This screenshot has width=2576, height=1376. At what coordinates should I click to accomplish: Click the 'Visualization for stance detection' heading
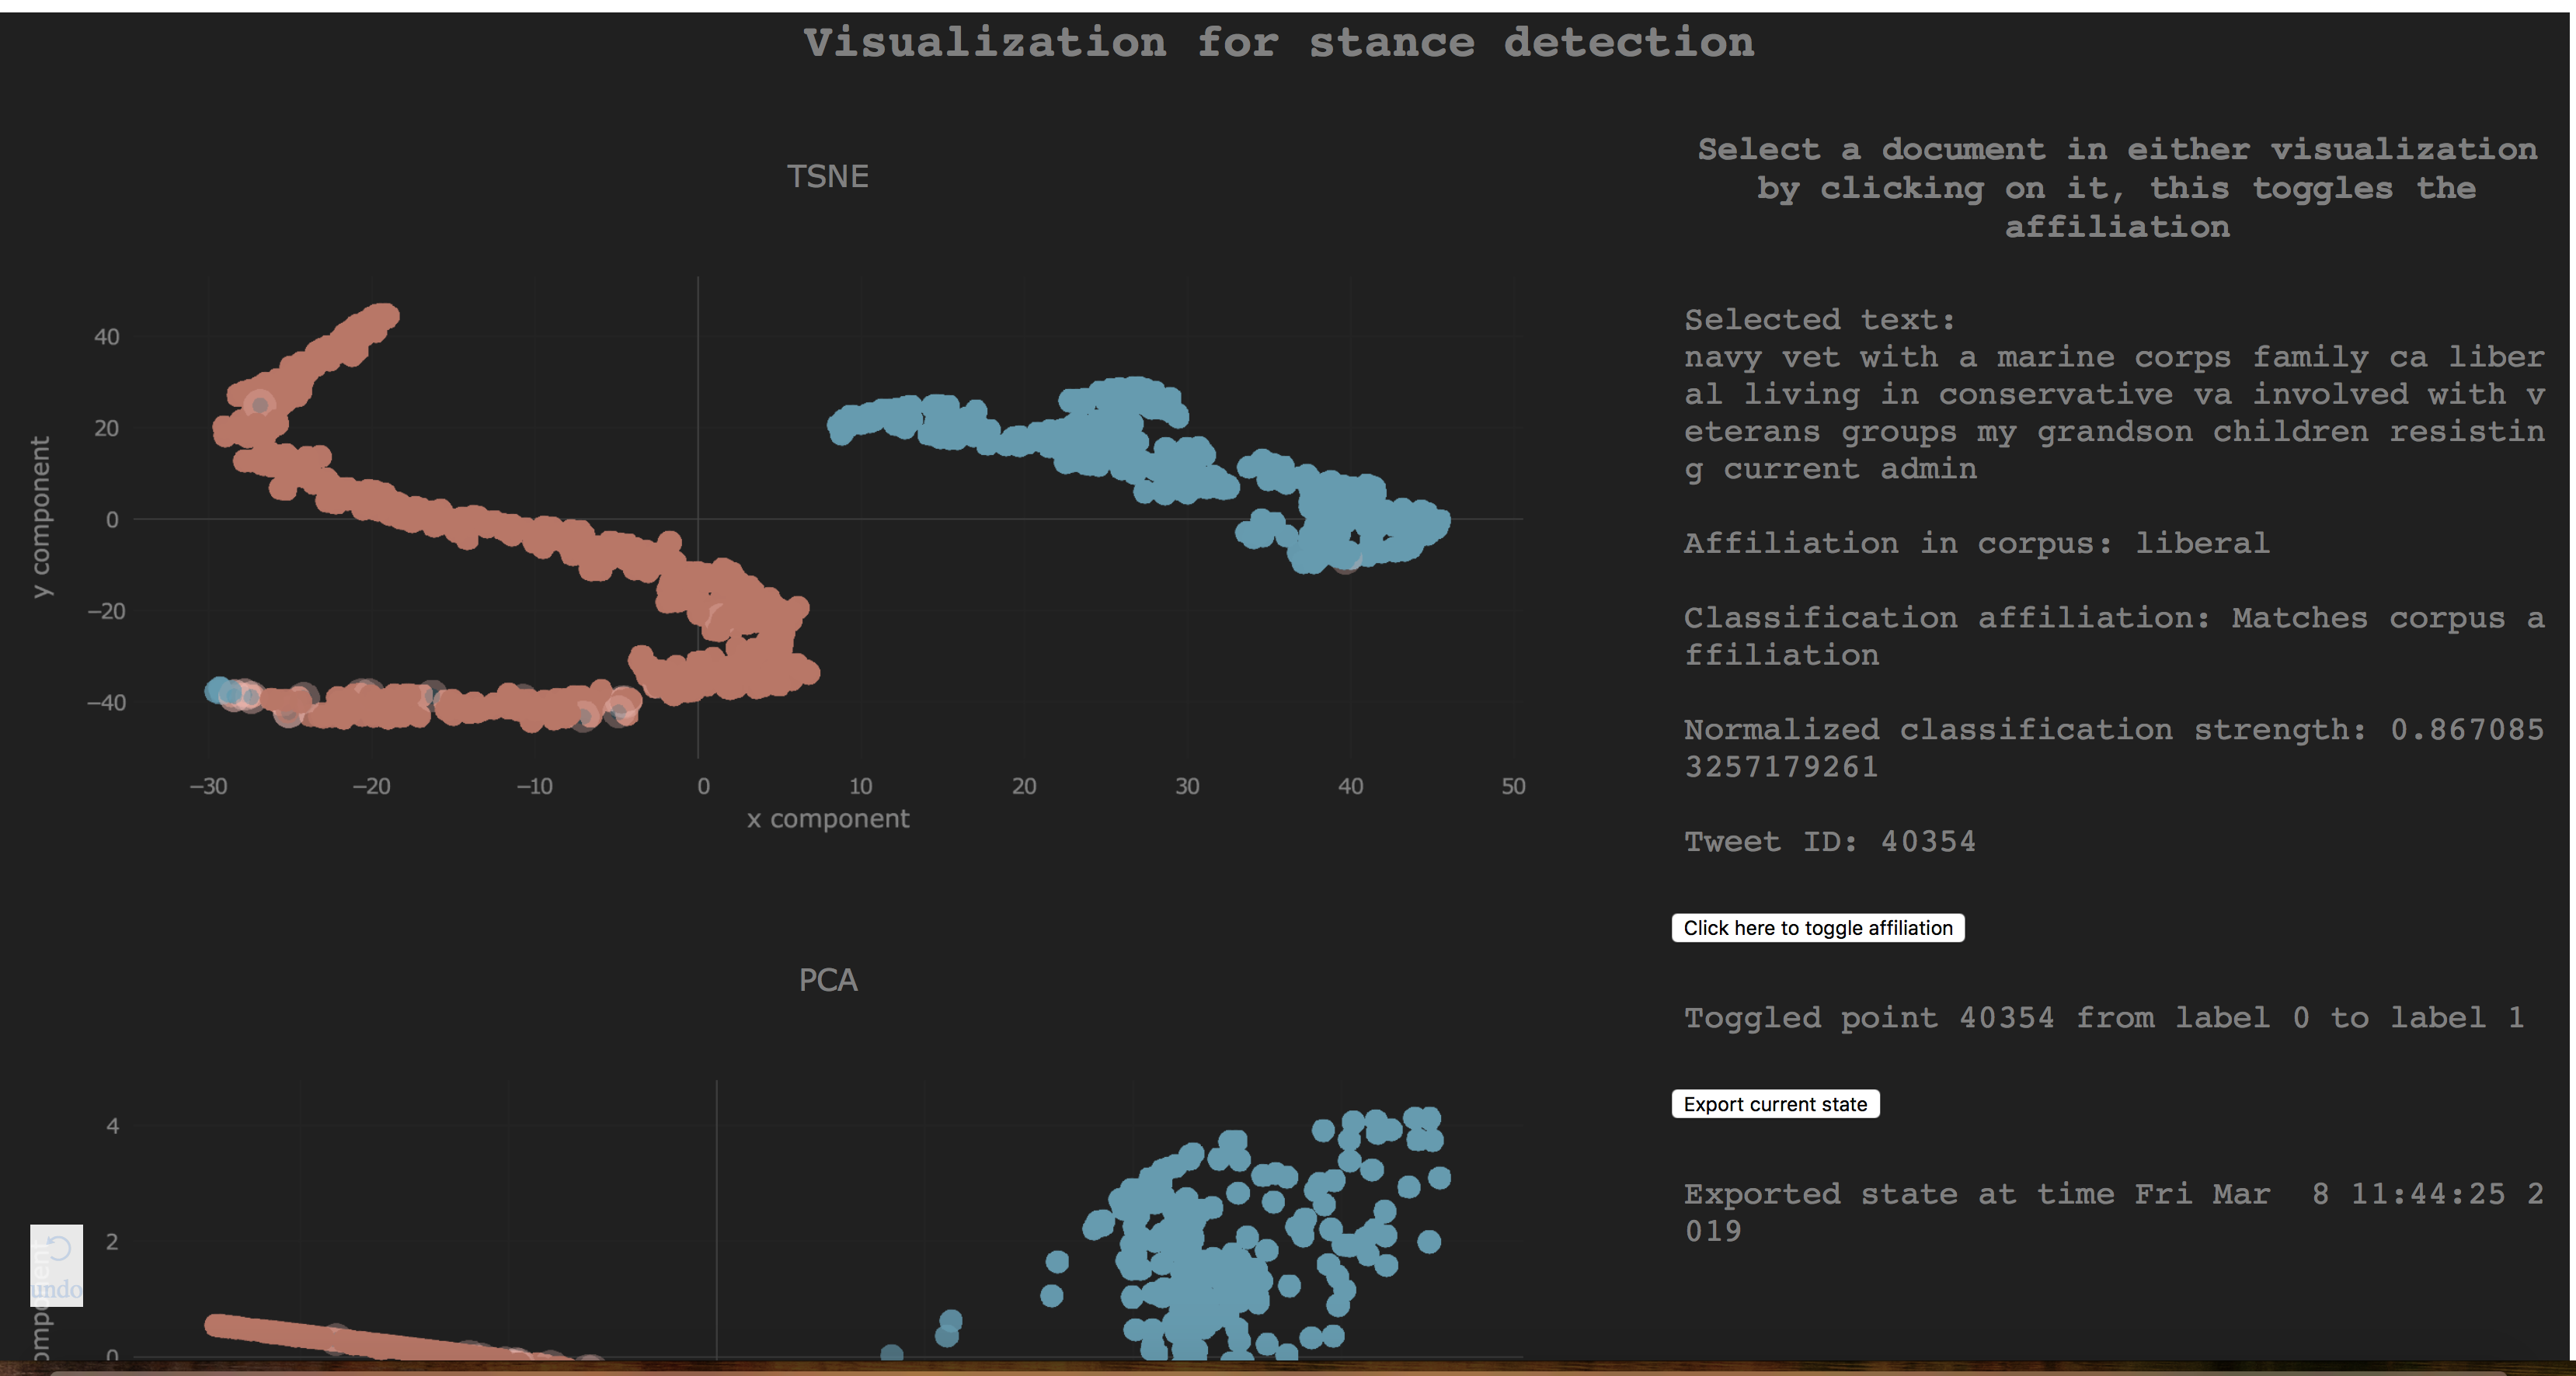(x=1278, y=43)
